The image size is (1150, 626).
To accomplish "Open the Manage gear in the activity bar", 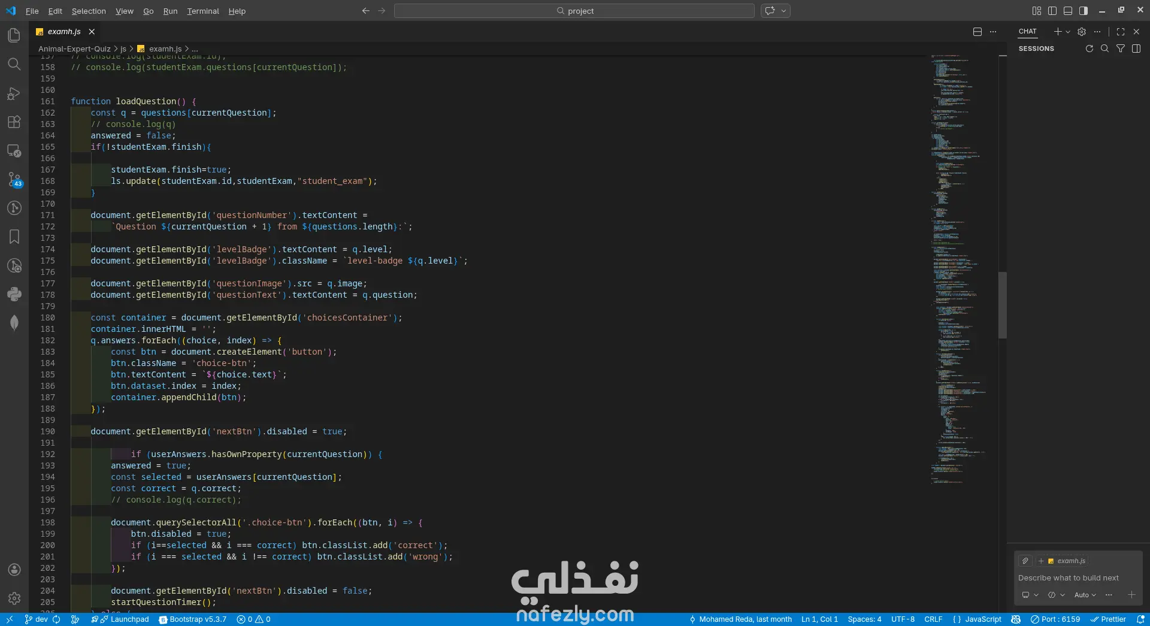I will point(14,598).
